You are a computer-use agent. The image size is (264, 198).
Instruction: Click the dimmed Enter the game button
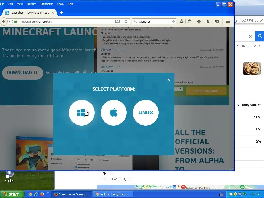[x=206, y=91]
